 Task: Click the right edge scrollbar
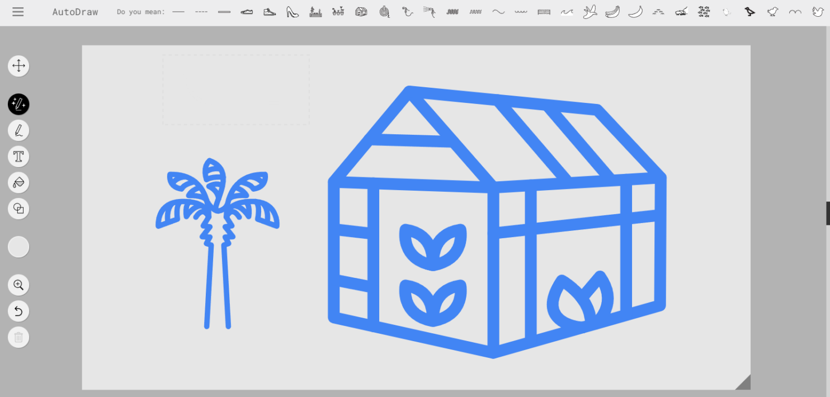point(827,213)
